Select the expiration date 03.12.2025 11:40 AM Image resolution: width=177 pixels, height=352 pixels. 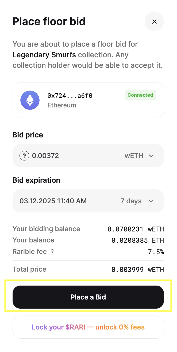point(53,201)
